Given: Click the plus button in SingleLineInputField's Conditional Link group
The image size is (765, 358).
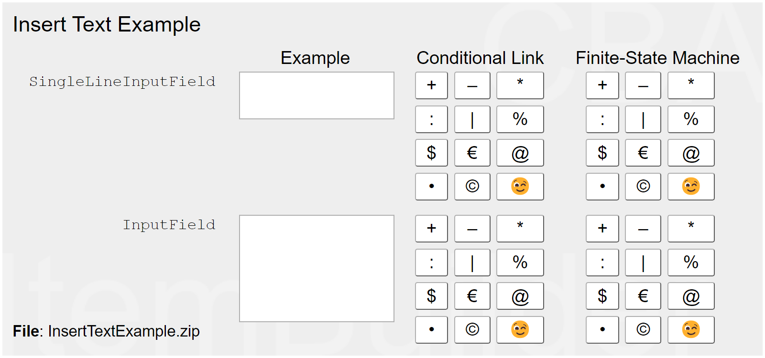Looking at the screenshot, I should [431, 85].
